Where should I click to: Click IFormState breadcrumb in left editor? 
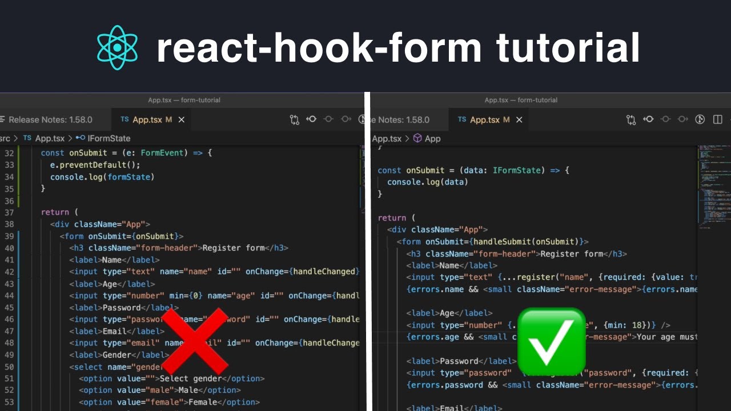click(110, 138)
